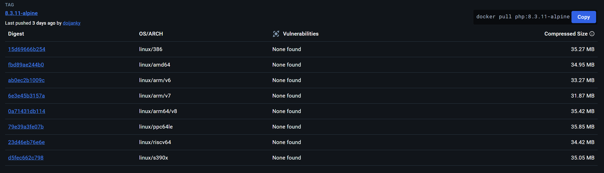
Task: Click the linux/arm64/v8 architecture cell
Action: tap(158, 111)
